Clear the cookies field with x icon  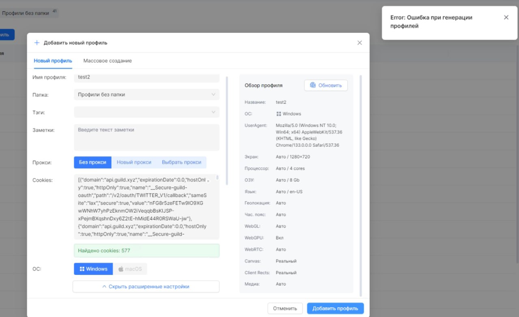[x=208, y=181]
